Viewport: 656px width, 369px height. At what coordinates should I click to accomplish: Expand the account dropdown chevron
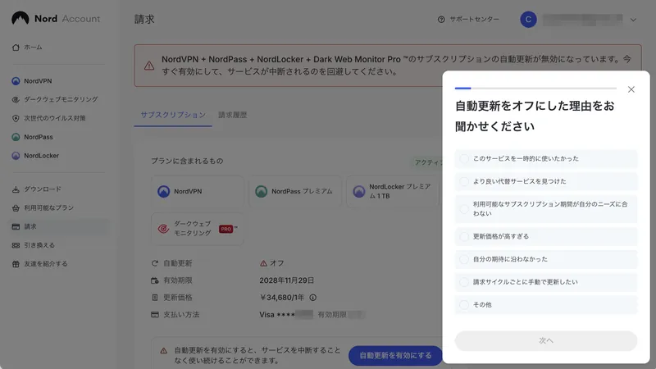pyautogui.click(x=633, y=20)
